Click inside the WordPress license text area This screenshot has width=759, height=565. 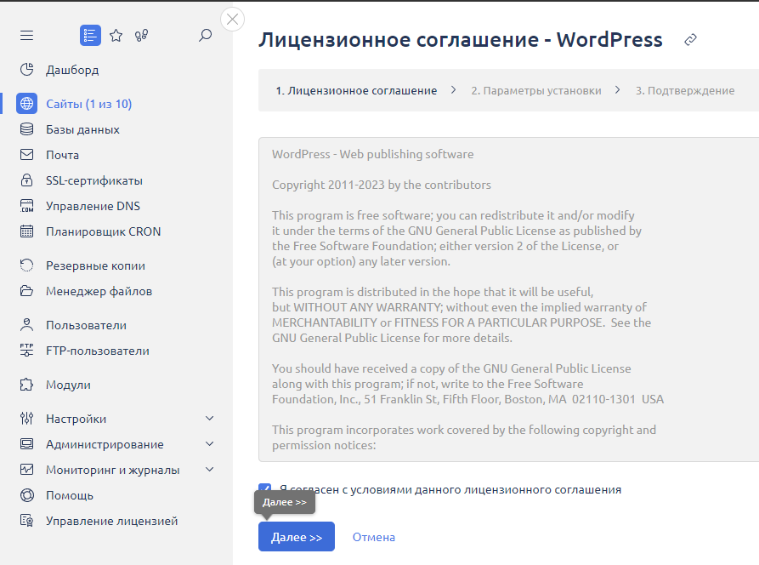click(508, 300)
